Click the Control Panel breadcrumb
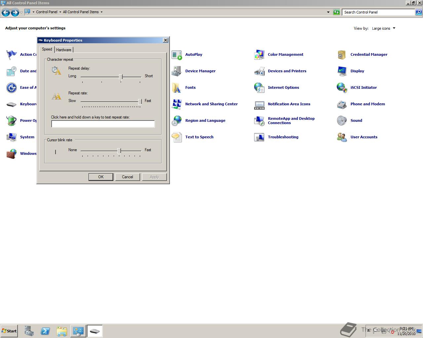 coord(47,12)
